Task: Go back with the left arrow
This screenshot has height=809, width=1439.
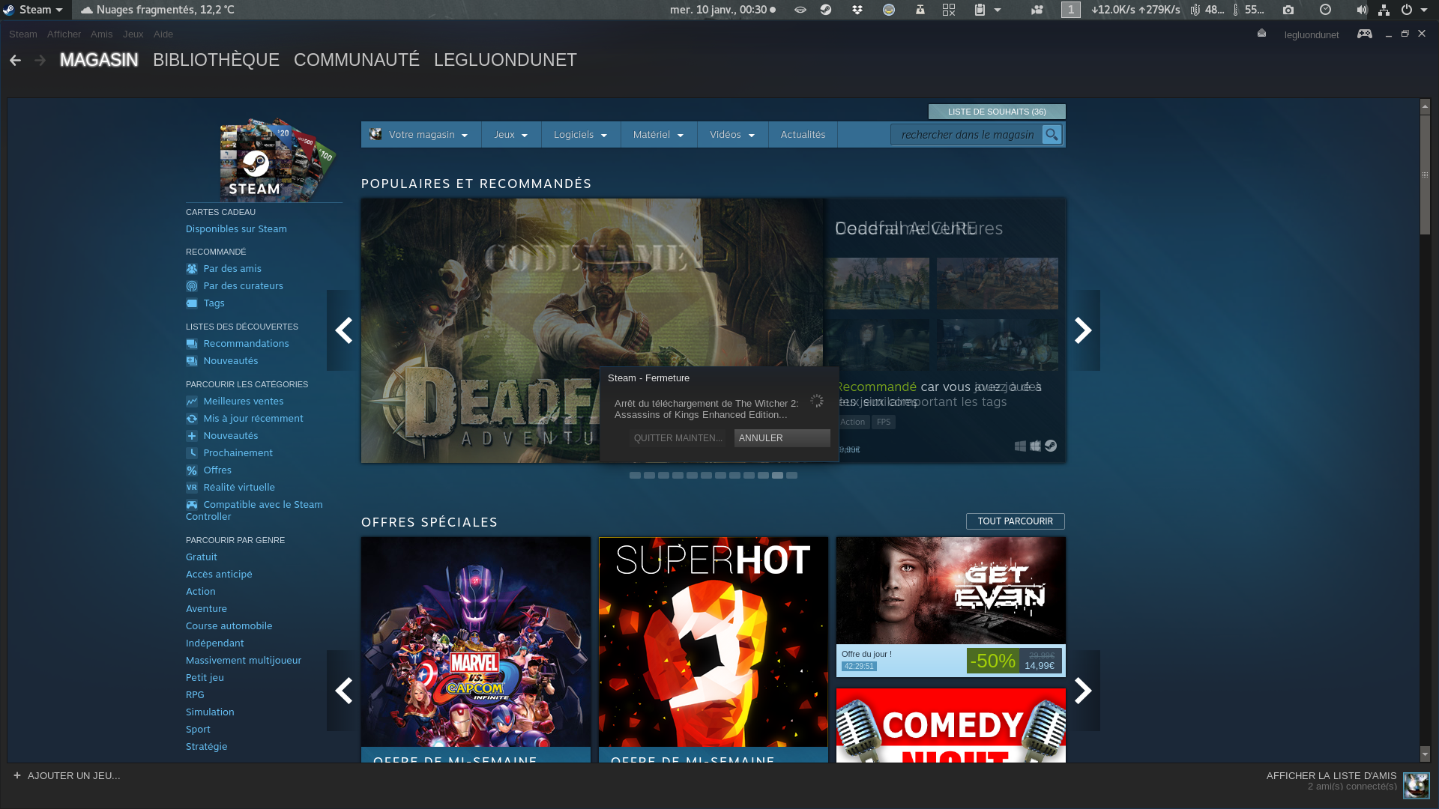Action: pyautogui.click(x=15, y=61)
